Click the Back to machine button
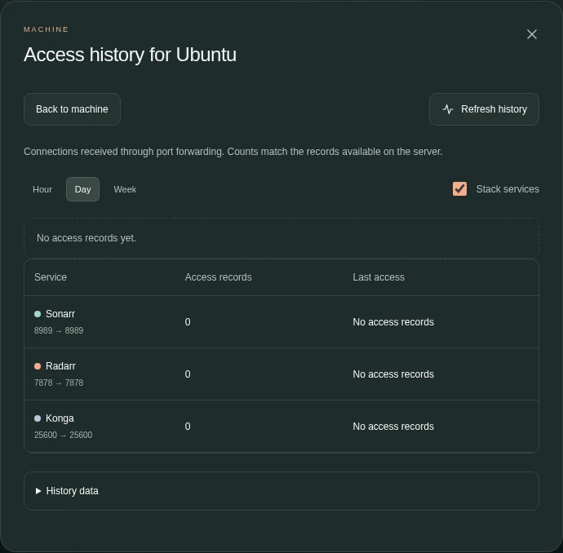Image resolution: width=563 pixels, height=553 pixels. pyautogui.click(x=72, y=109)
